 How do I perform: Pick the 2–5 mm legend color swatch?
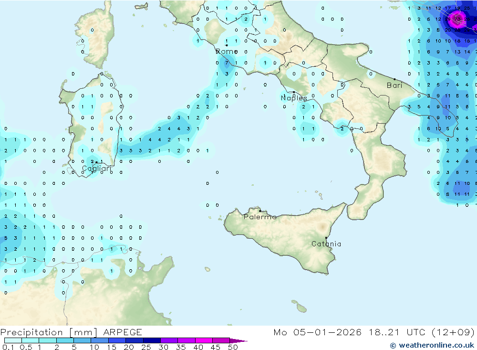coord(65,340)
